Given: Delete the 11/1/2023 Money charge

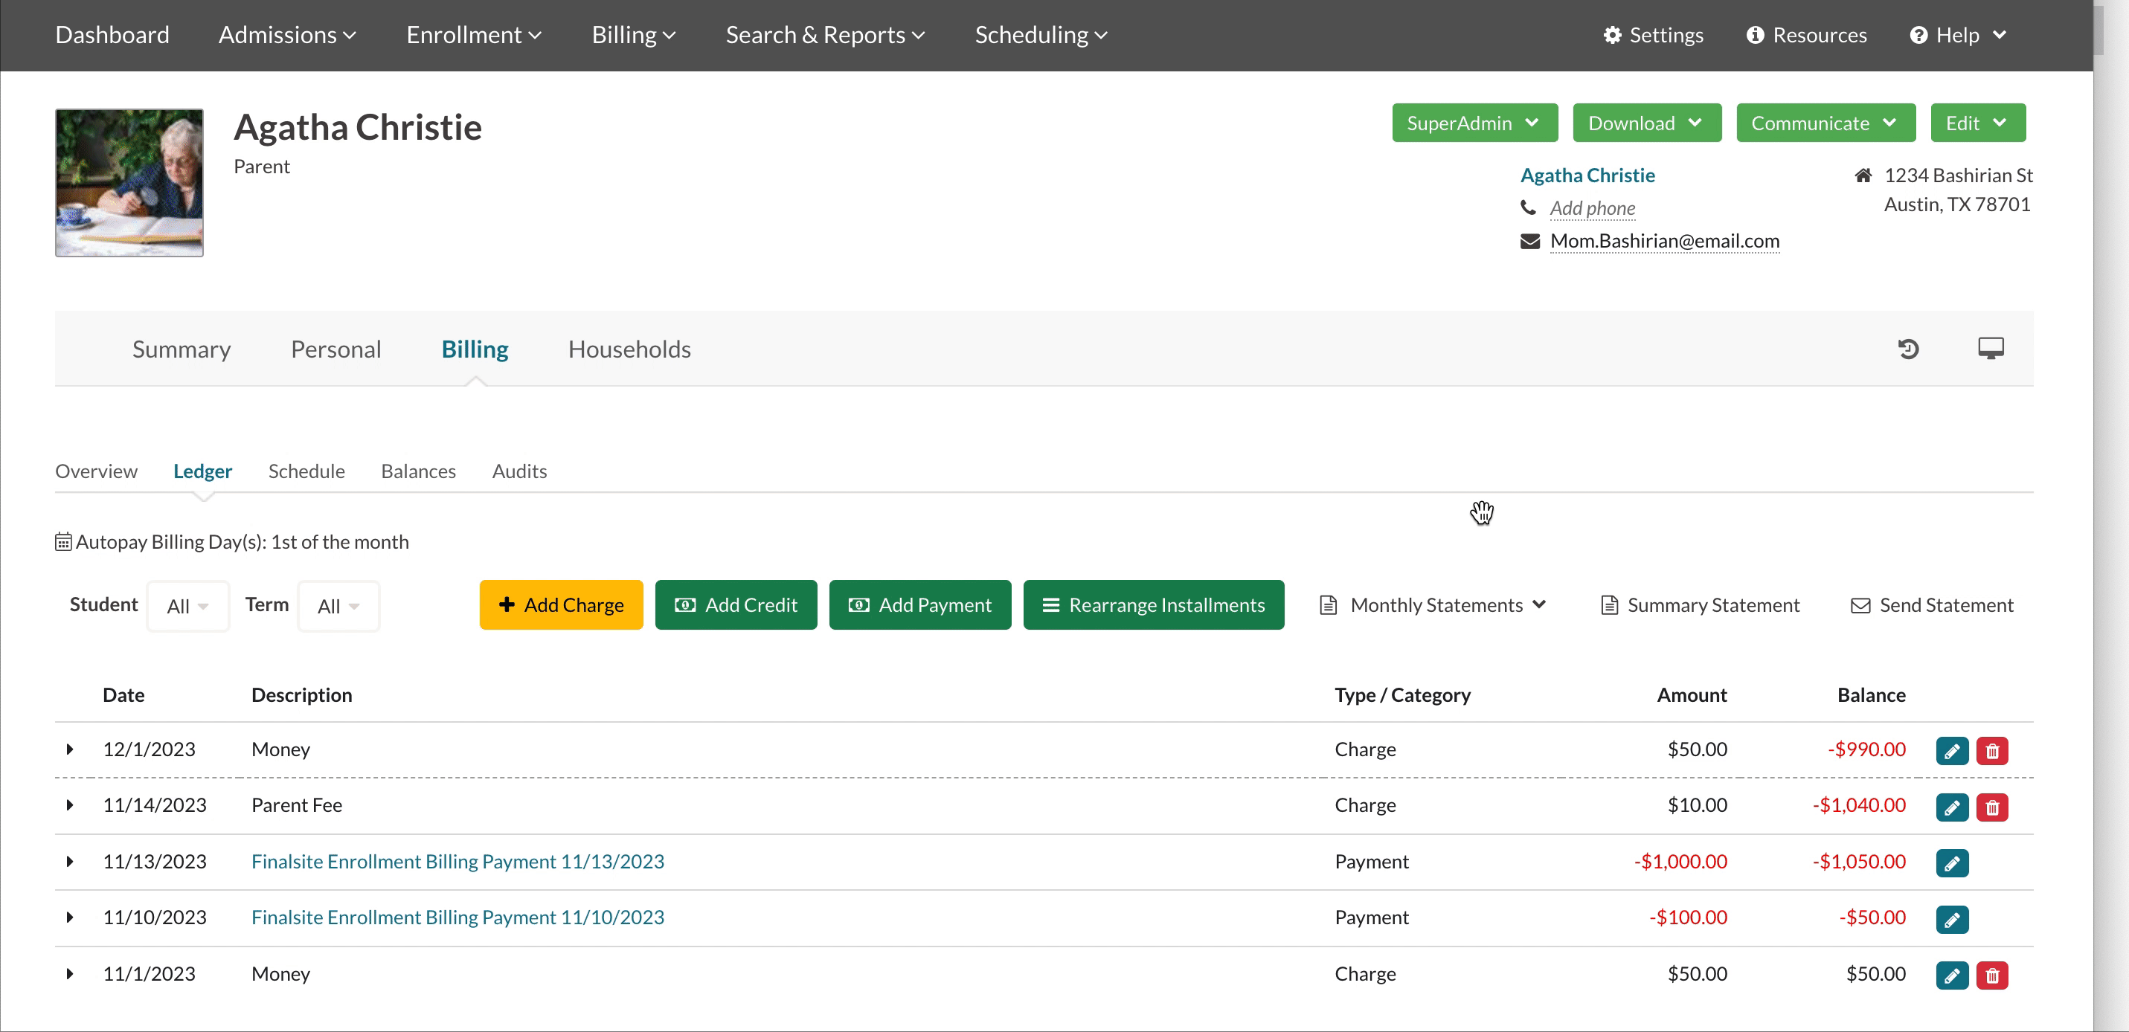Looking at the screenshot, I should pyautogui.click(x=1992, y=975).
